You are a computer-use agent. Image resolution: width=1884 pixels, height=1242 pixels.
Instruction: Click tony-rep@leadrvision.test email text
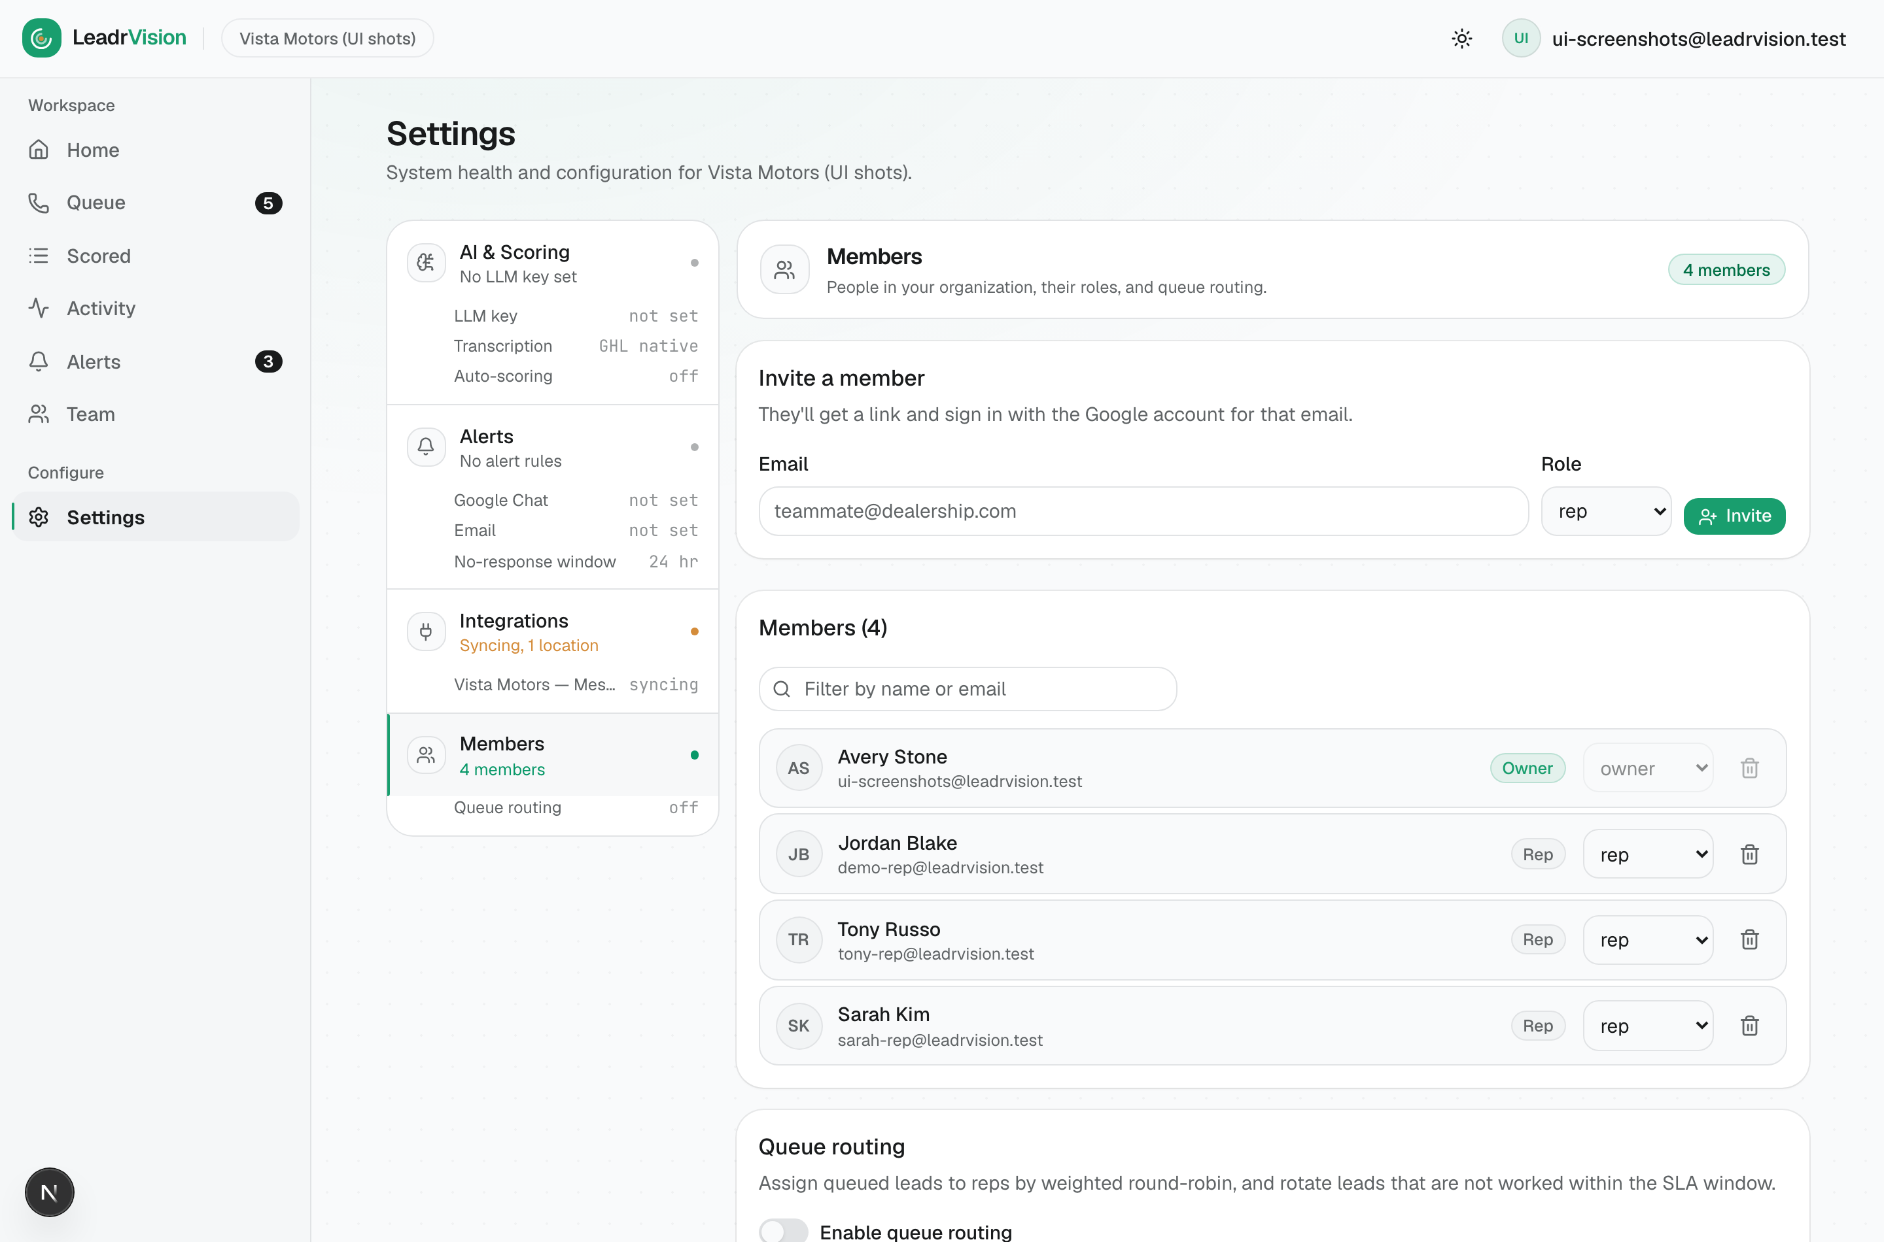click(935, 954)
